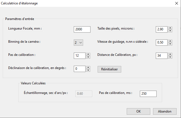Screen dimensions: 181x118
Task: Click the Distance de Calibration field
Action: [x=161, y=56]
